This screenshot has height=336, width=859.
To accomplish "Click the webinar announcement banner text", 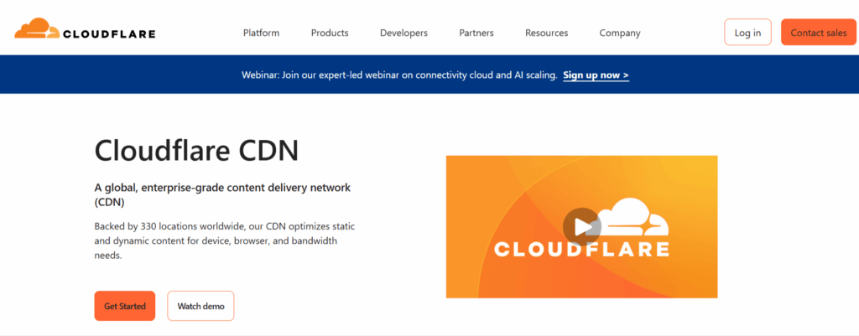I will pyautogui.click(x=399, y=75).
